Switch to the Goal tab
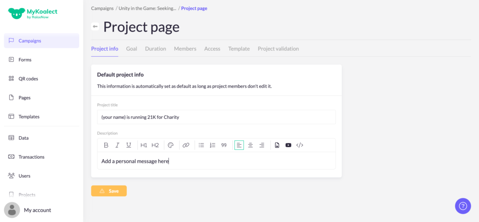479x222 pixels. [x=131, y=49]
